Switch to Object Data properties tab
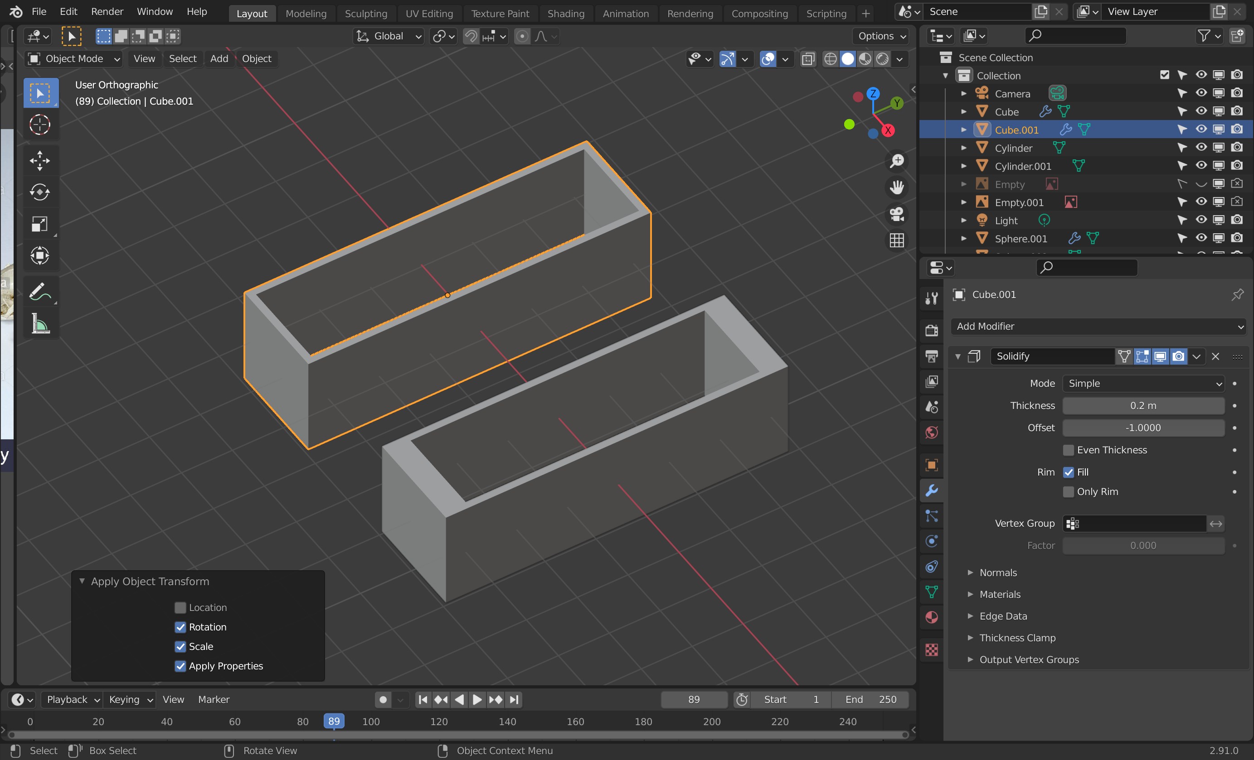Image resolution: width=1254 pixels, height=760 pixels. point(931,592)
